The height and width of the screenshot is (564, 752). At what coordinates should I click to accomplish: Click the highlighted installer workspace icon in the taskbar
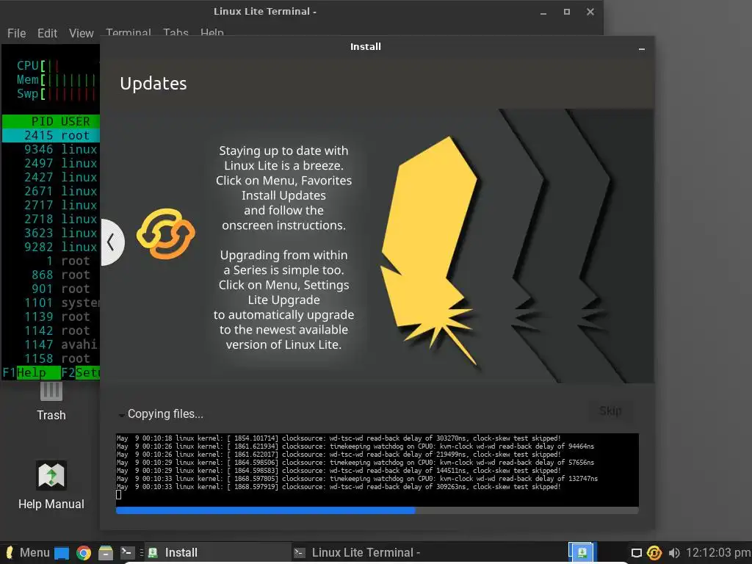pos(582,552)
